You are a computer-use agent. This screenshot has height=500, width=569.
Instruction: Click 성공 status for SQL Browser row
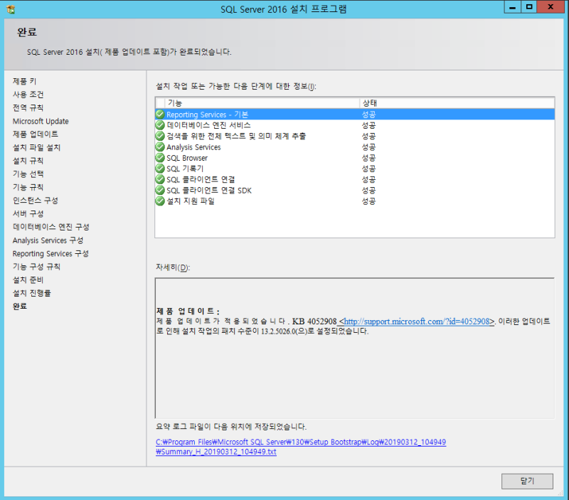tap(368, 158)
